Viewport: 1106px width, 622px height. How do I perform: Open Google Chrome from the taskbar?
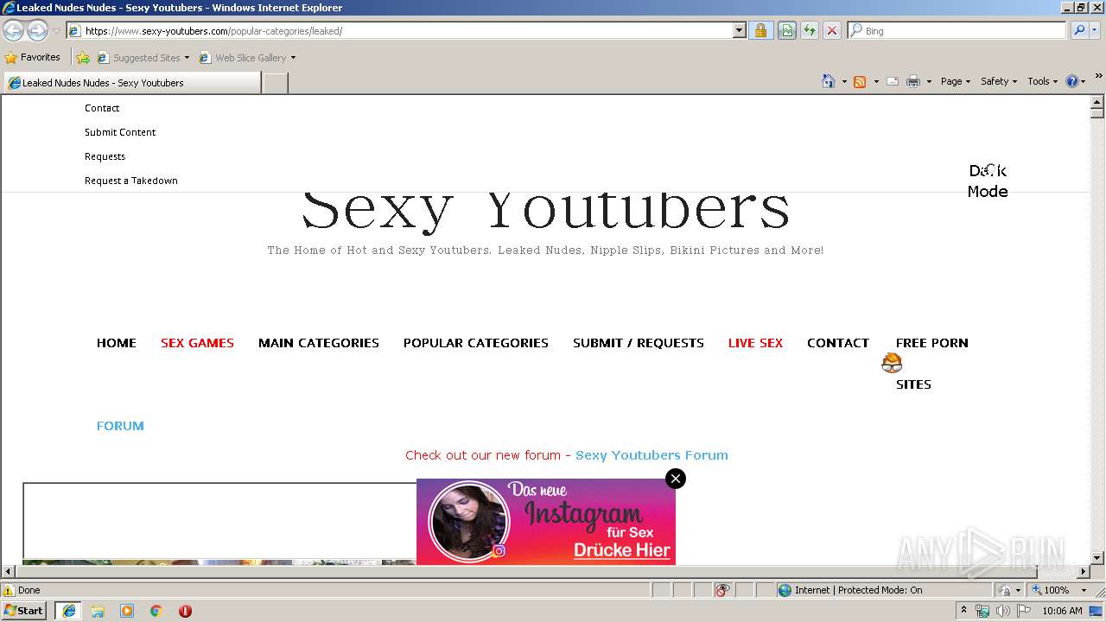tap(156, 611)
